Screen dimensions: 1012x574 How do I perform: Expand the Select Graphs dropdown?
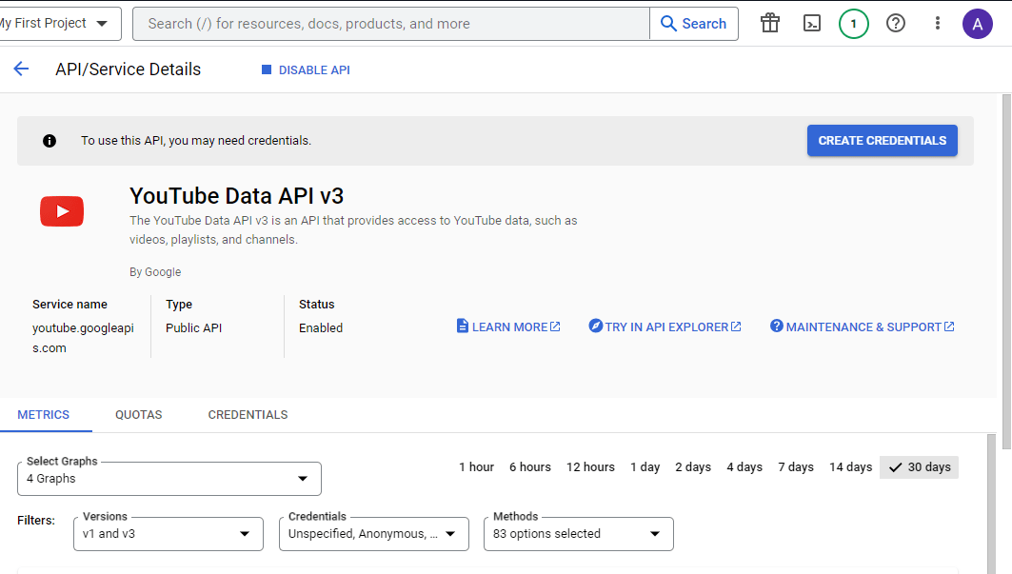tap(169, 479)
